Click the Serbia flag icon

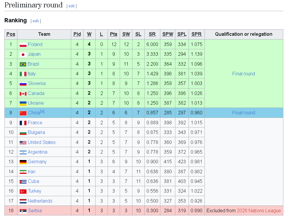click(23, 211)
